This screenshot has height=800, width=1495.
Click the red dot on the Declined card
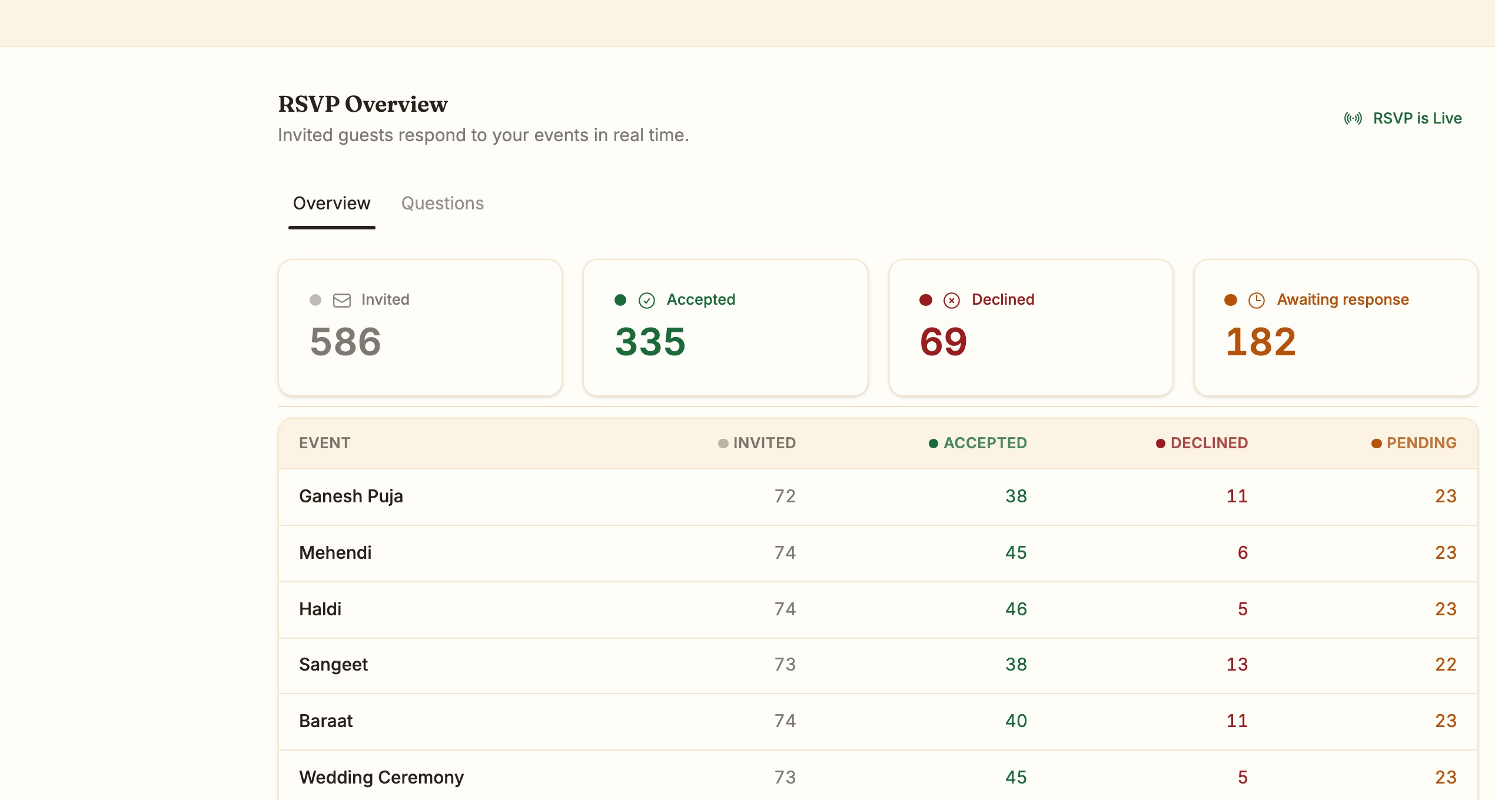(926, 300)
